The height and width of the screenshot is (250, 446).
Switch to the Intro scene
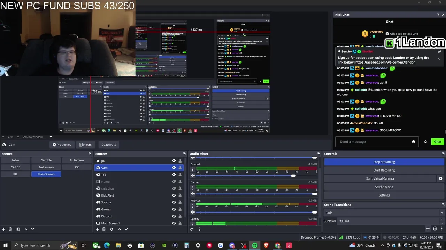tap(15, 160)
